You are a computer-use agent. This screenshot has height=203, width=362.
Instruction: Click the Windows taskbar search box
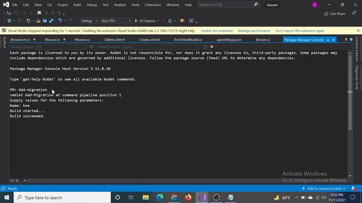[62, 197]
